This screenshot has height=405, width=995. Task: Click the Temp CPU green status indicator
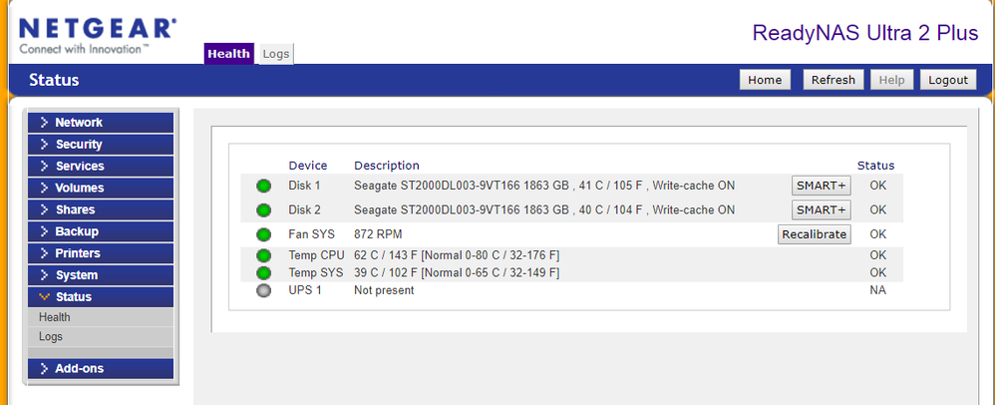pyautogui.click(x=264, y=256)
